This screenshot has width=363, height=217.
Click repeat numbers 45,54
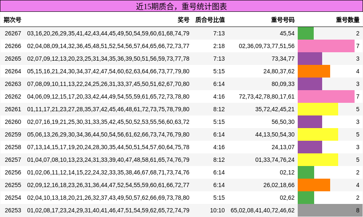[x=287, y=33]
